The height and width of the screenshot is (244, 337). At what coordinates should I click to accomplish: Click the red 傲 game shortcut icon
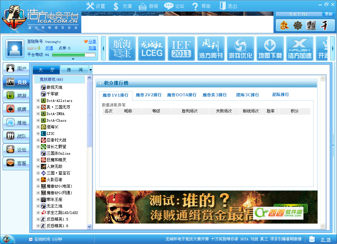[285, 25]
